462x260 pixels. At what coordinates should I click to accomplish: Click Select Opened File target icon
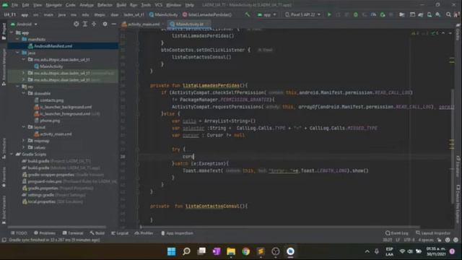[77, 24]
